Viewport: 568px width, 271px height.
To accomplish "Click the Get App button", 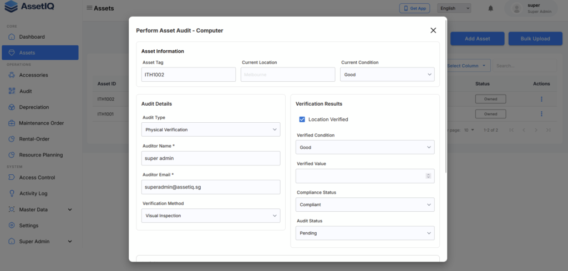I will 414,8.
